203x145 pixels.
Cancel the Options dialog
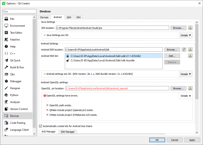click(174, 140)
